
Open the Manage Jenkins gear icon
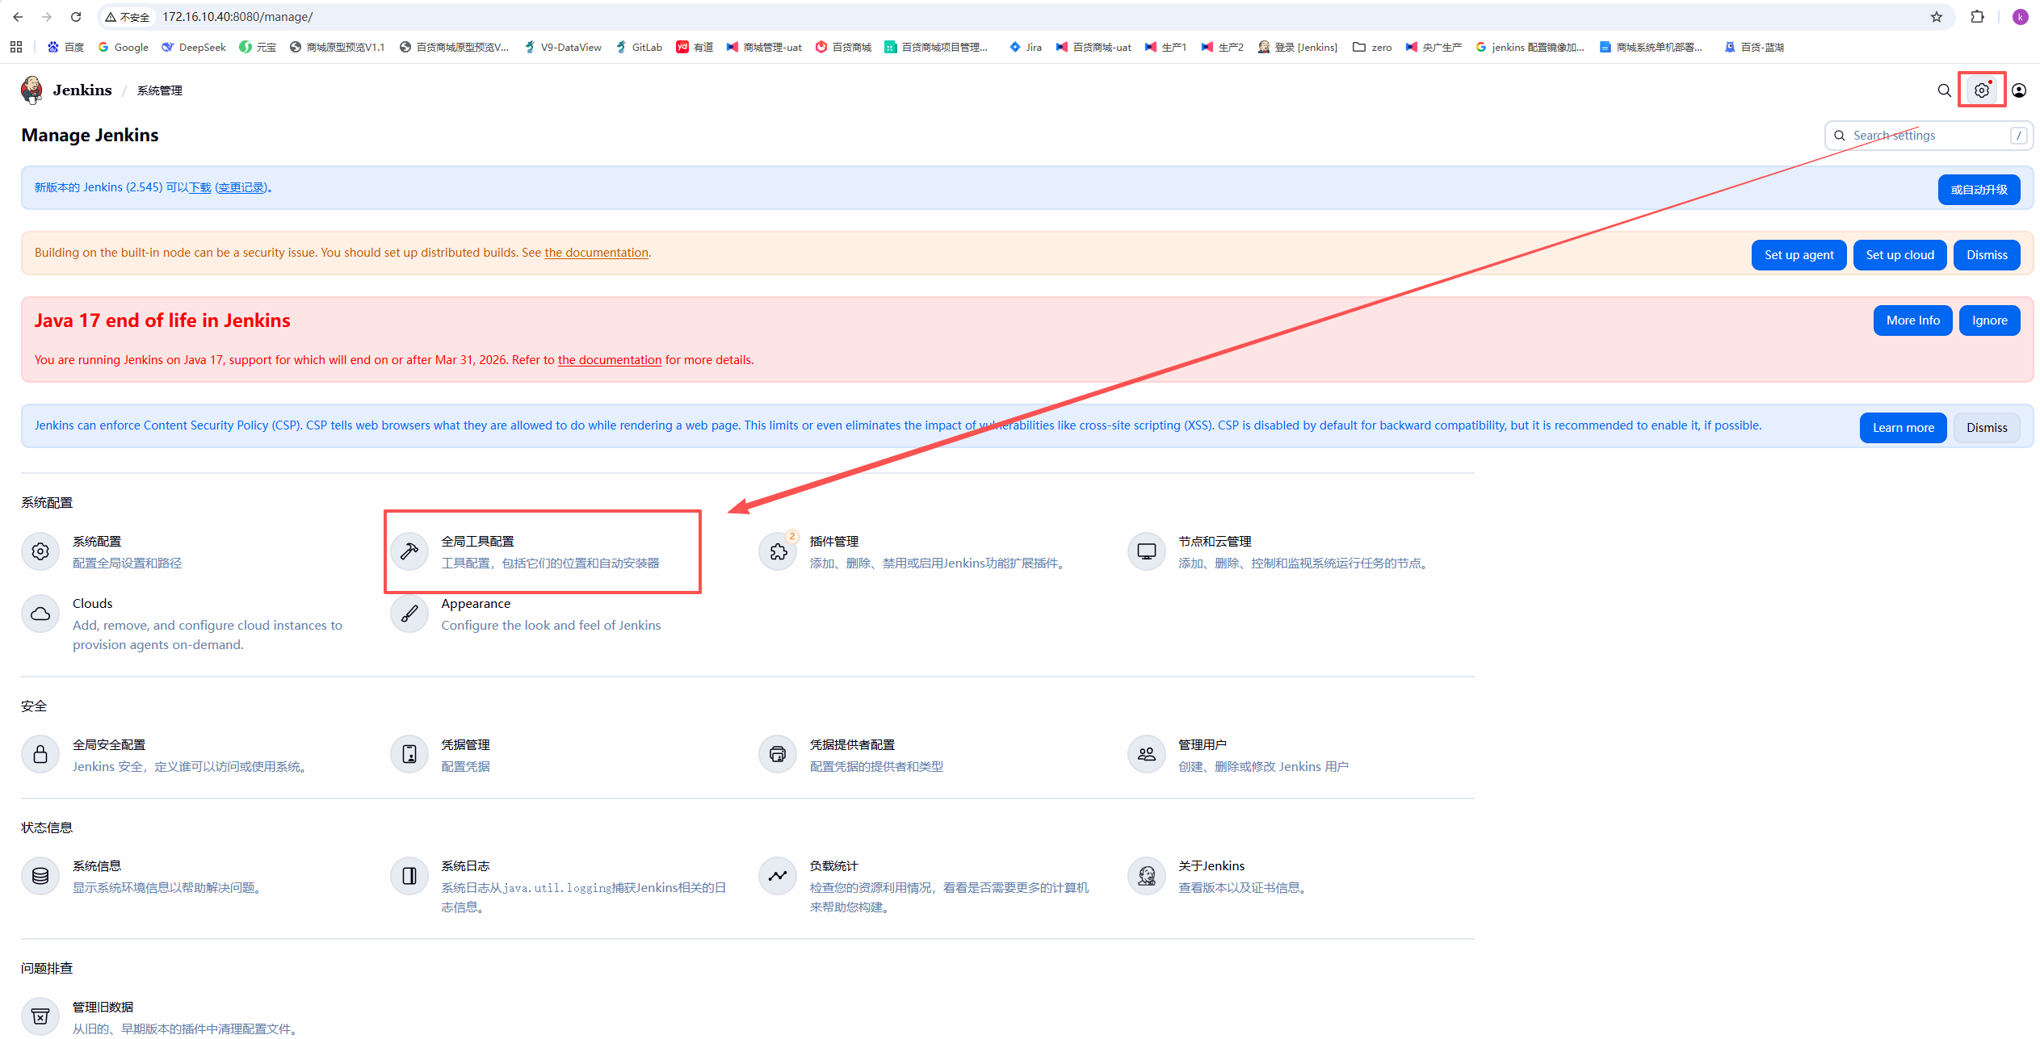click(x=1981, y=90)
